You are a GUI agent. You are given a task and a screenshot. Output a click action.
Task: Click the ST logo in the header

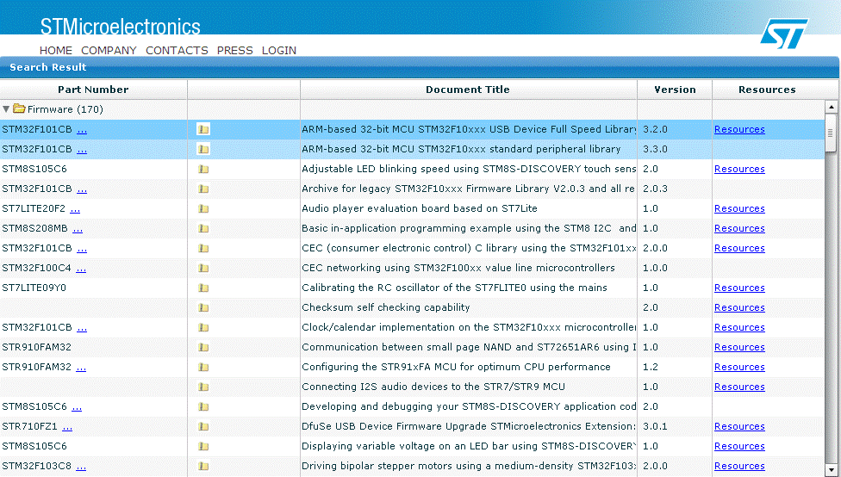tap(783, 34)
